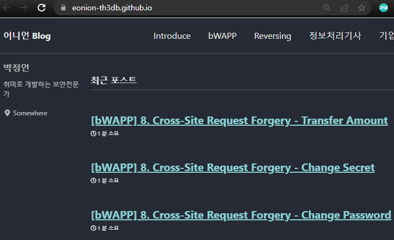The width and height of the screenshot is (394, 240).
Task: Click the location pin icon beside Somewhere
Action: [x=7, y=113]
